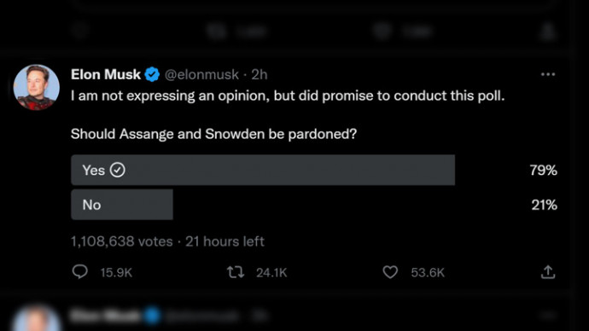Open the blurred avatar of next tweet
Image resolution: width=589 pixels, height=331 pixels.
pyautogui.click(x=37, y=319)
